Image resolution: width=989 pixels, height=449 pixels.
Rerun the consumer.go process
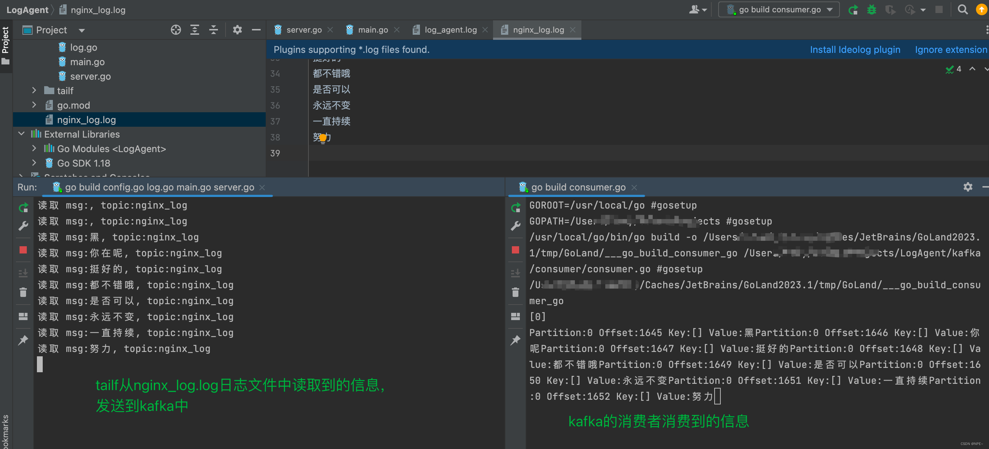point(515,207)
